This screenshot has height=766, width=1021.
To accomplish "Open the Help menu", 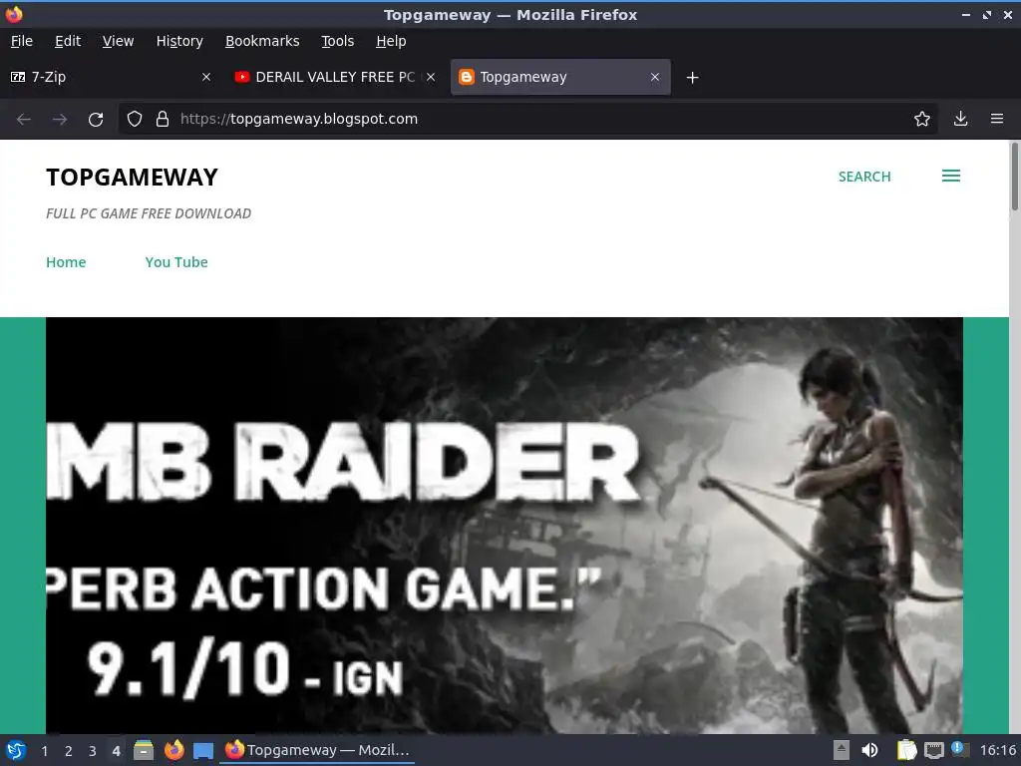I will click(x=391, y=41).
